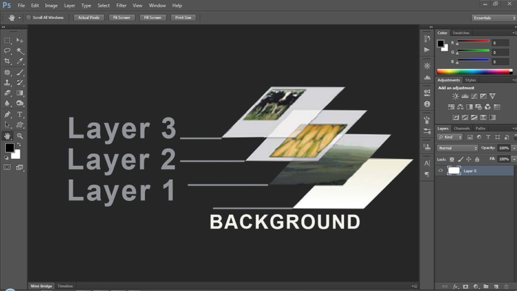Click the toolbox foreground color swatch
The height and width of the screenshot is (291, 517).
[10, 148]
